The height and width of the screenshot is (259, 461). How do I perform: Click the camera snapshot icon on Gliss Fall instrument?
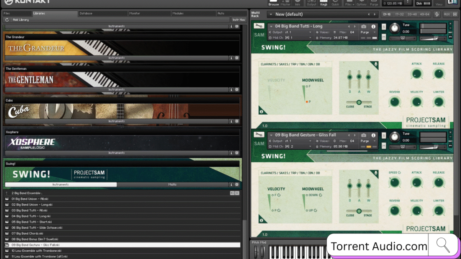click(x=364, y=135)
